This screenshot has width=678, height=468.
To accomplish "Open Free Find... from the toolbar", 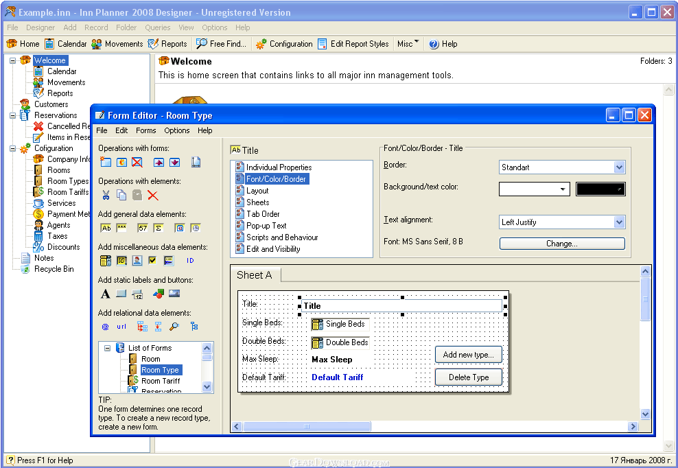I will pos(221,44).
